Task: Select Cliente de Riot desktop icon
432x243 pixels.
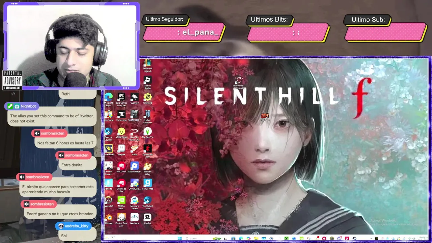Action: point(121,186)
